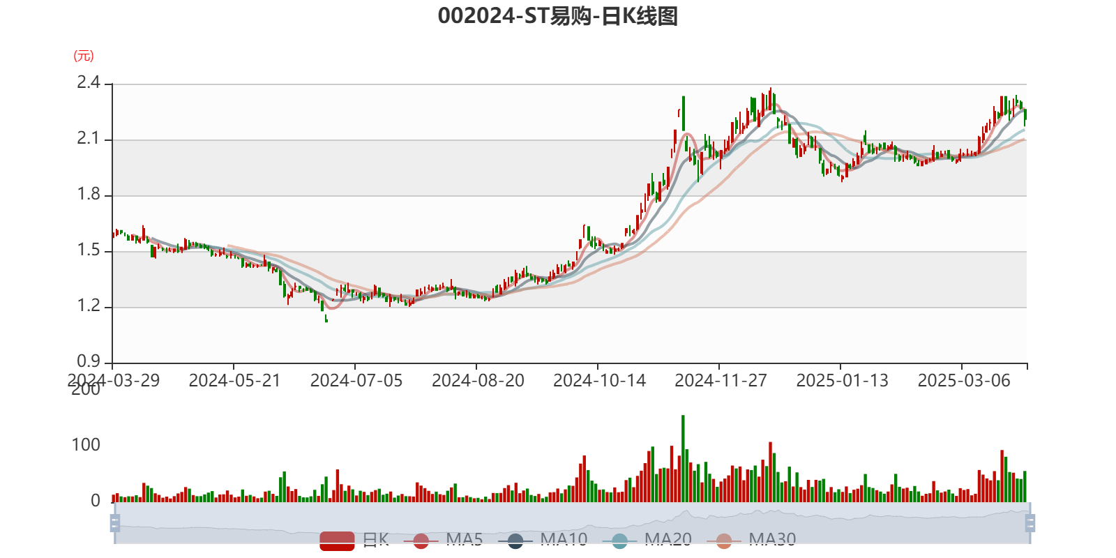Click the (元) unit label
The height and width of the screenshot is (558, 1116).
pos(84,56)
